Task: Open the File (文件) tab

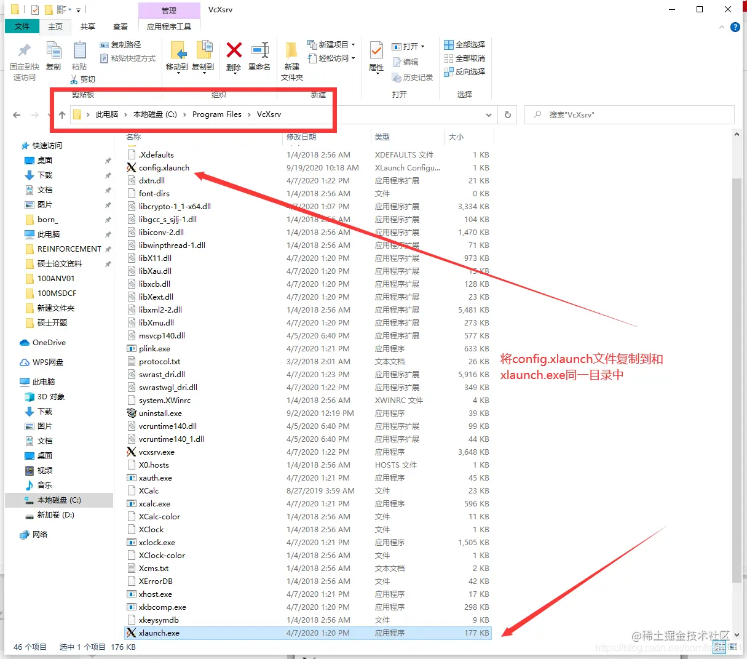Action: coord(22,26)
